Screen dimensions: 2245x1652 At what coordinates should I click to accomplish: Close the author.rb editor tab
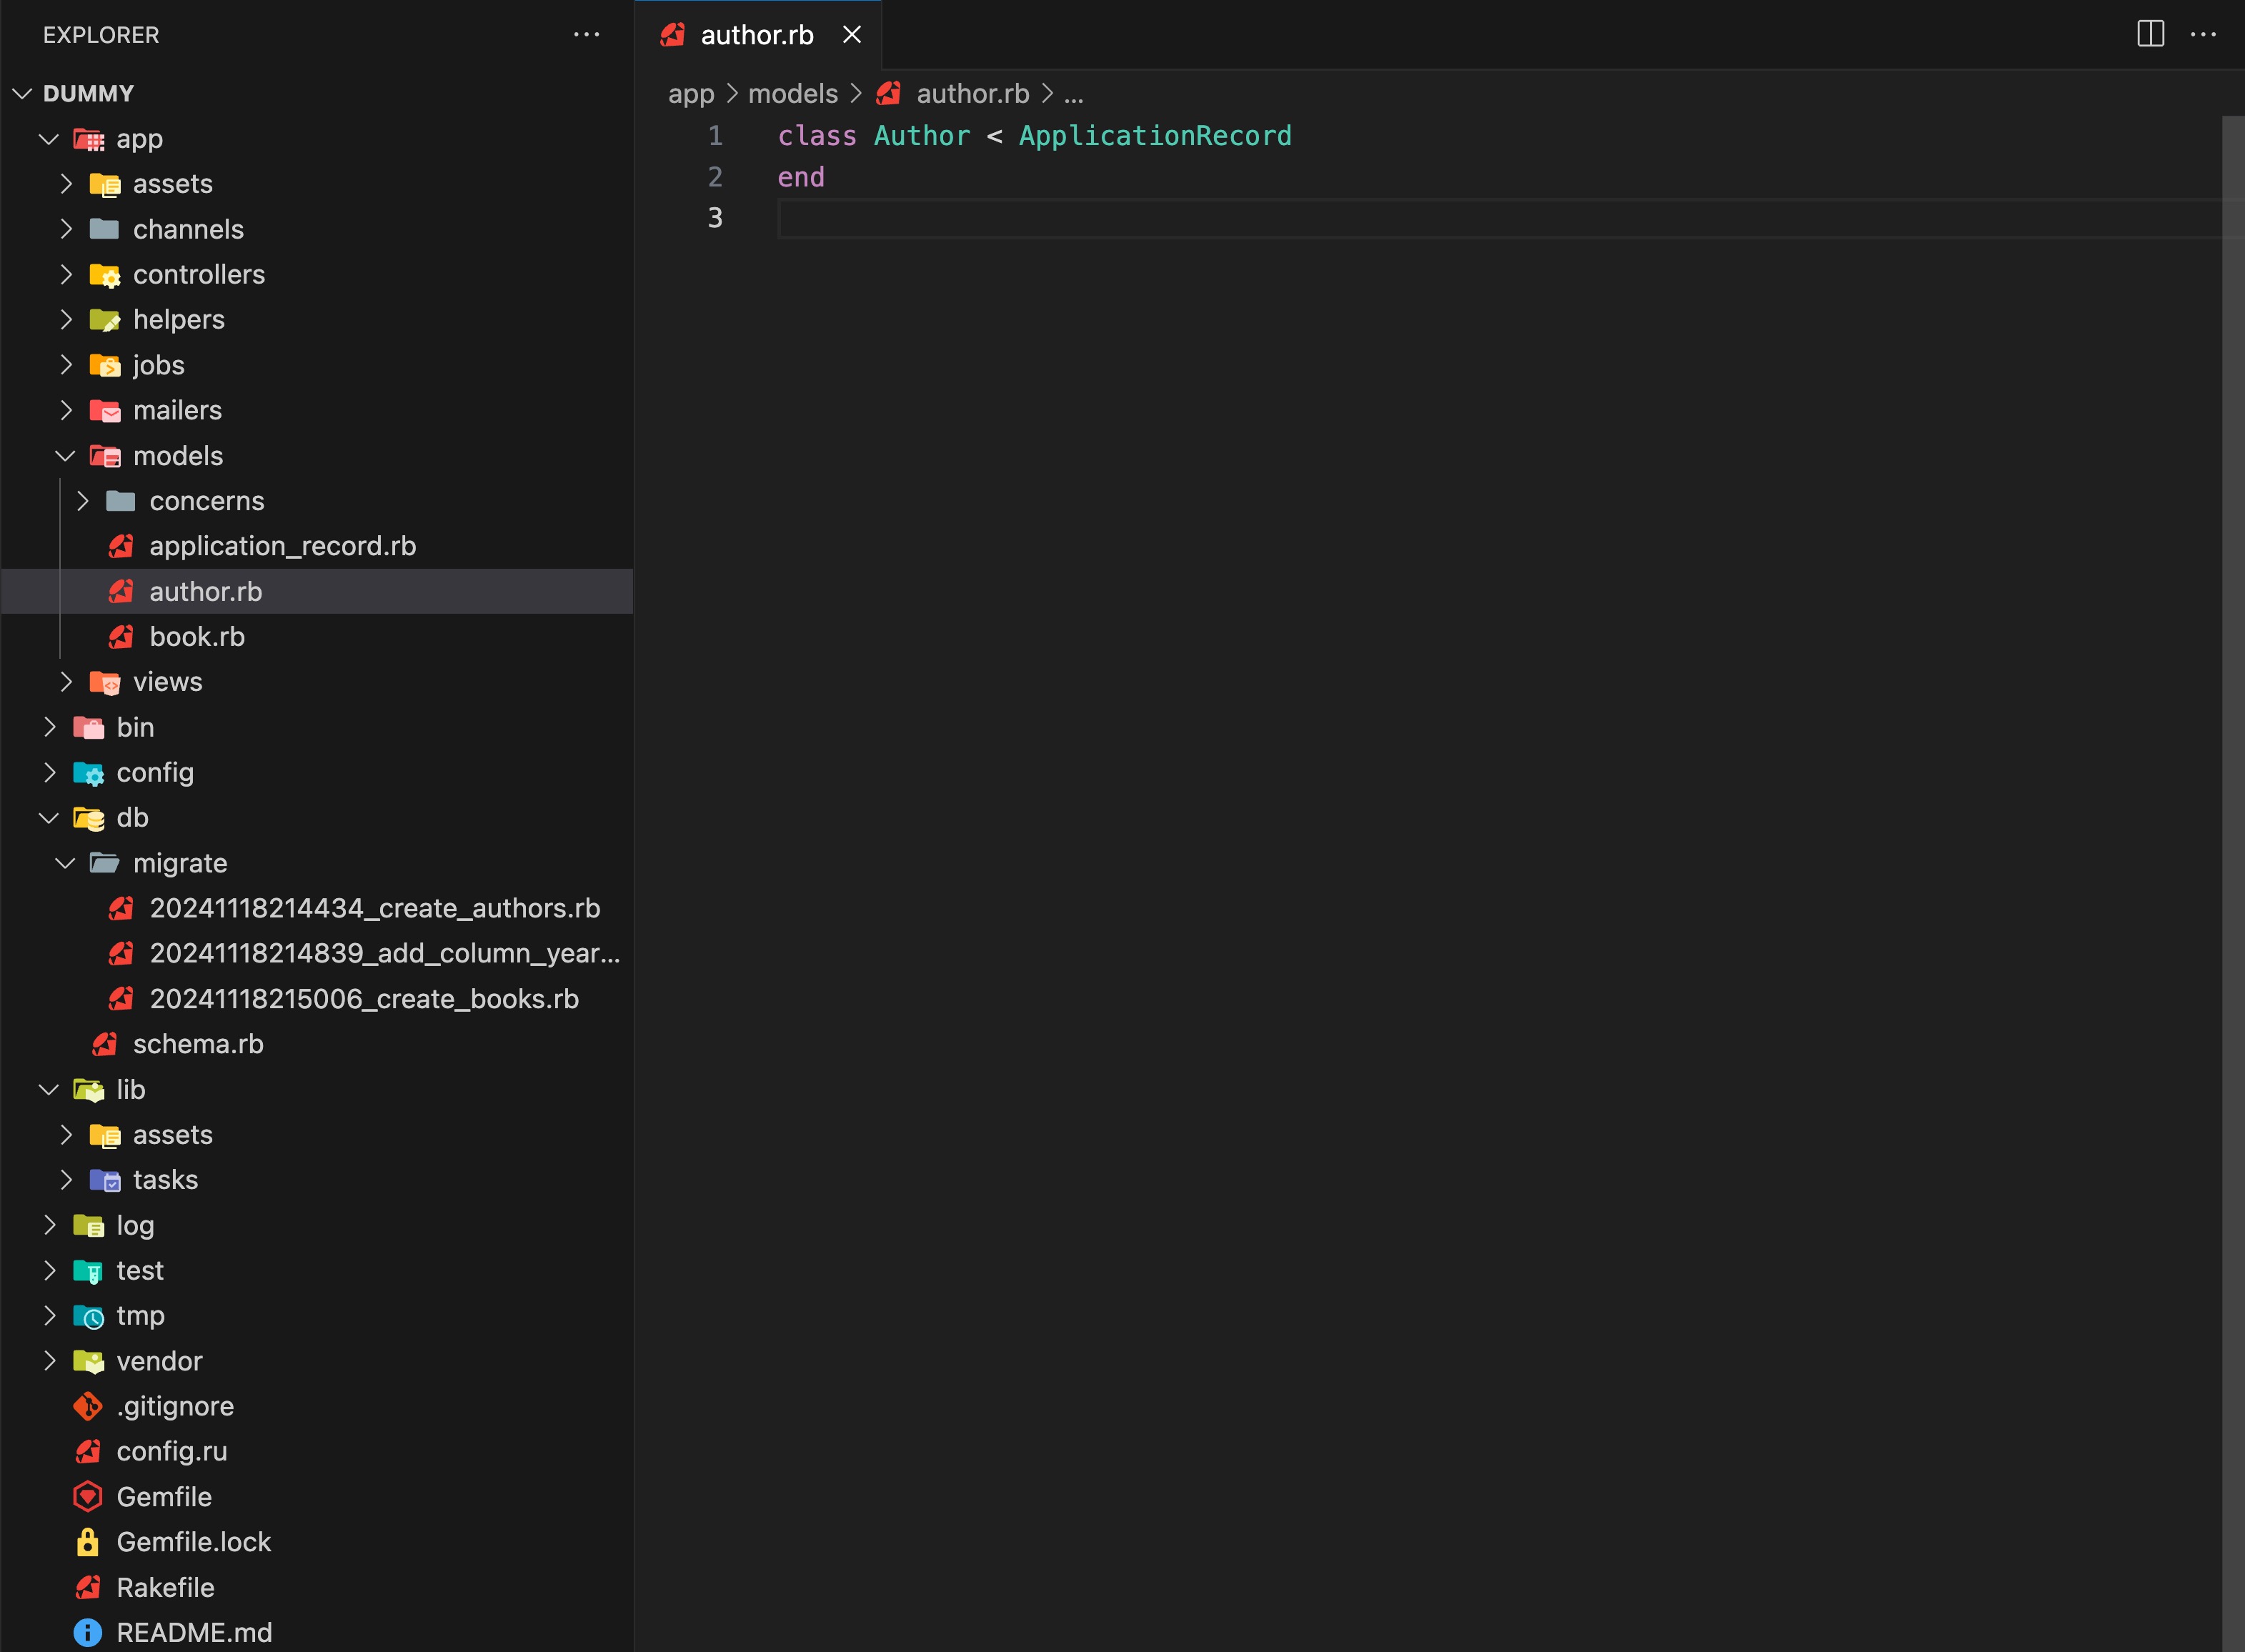(852, 35)
